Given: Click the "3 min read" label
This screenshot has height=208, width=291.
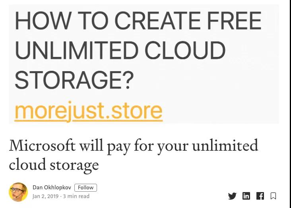Looking at the screenshot, I should pos(76,196).
